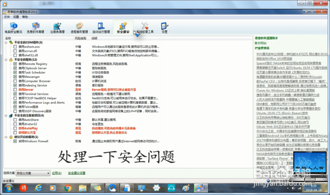Collapse the 建议开启的服务(1) tree node
The width and height of the screenshot is (330, 195).
pyautogui.click(x=6, y=137)
